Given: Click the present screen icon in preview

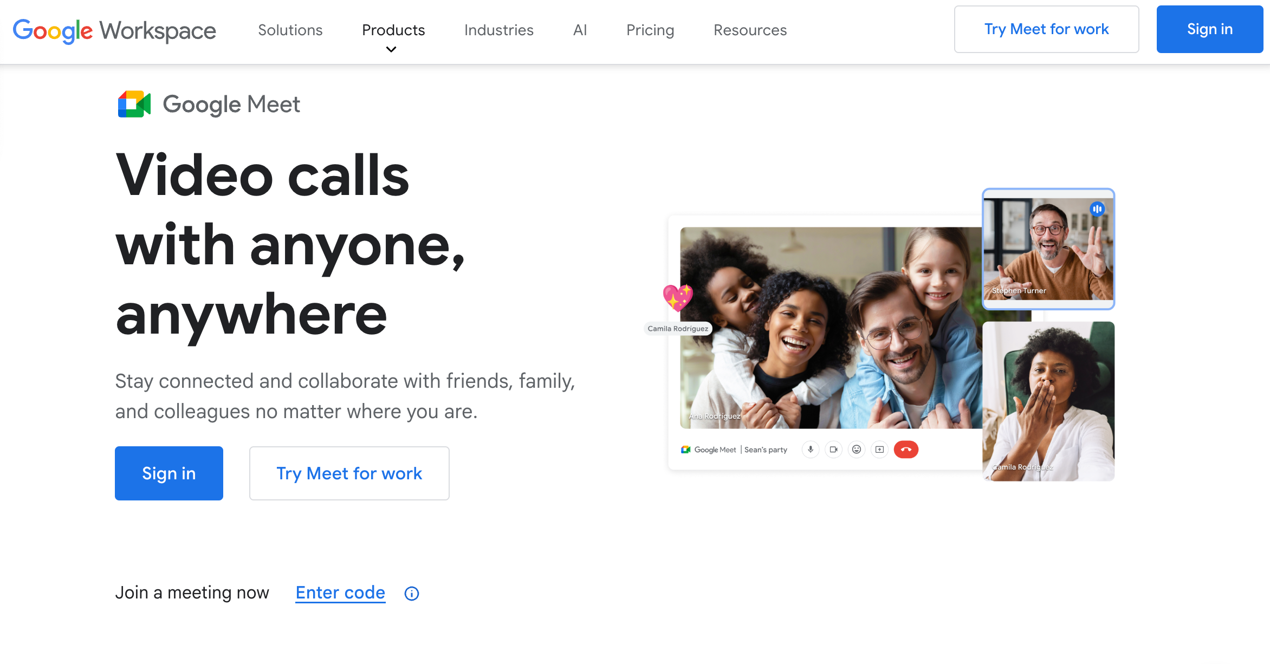Looking at the screenshot, I should pyautogui.click(x=880, y=450).
